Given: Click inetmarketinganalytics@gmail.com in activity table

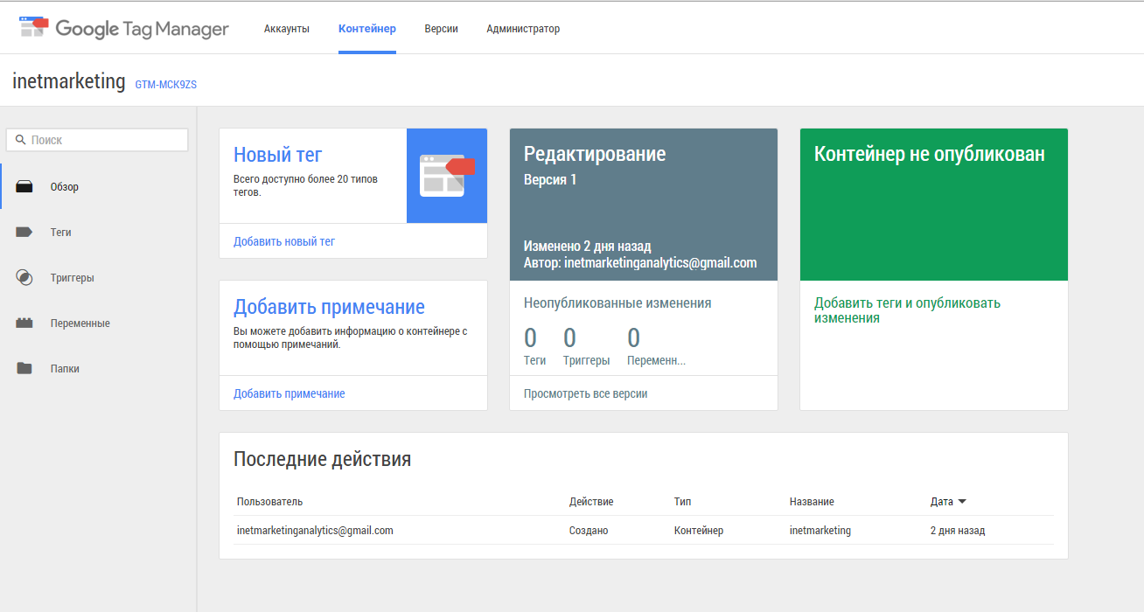Looking at the screenshot, I should pyautogui.click(x=315, y=531).
